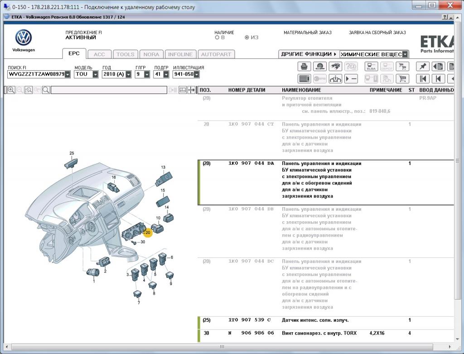
Task: Click the НАИМЕНОВАНИЕ column header
Action: tap(301, 90)
